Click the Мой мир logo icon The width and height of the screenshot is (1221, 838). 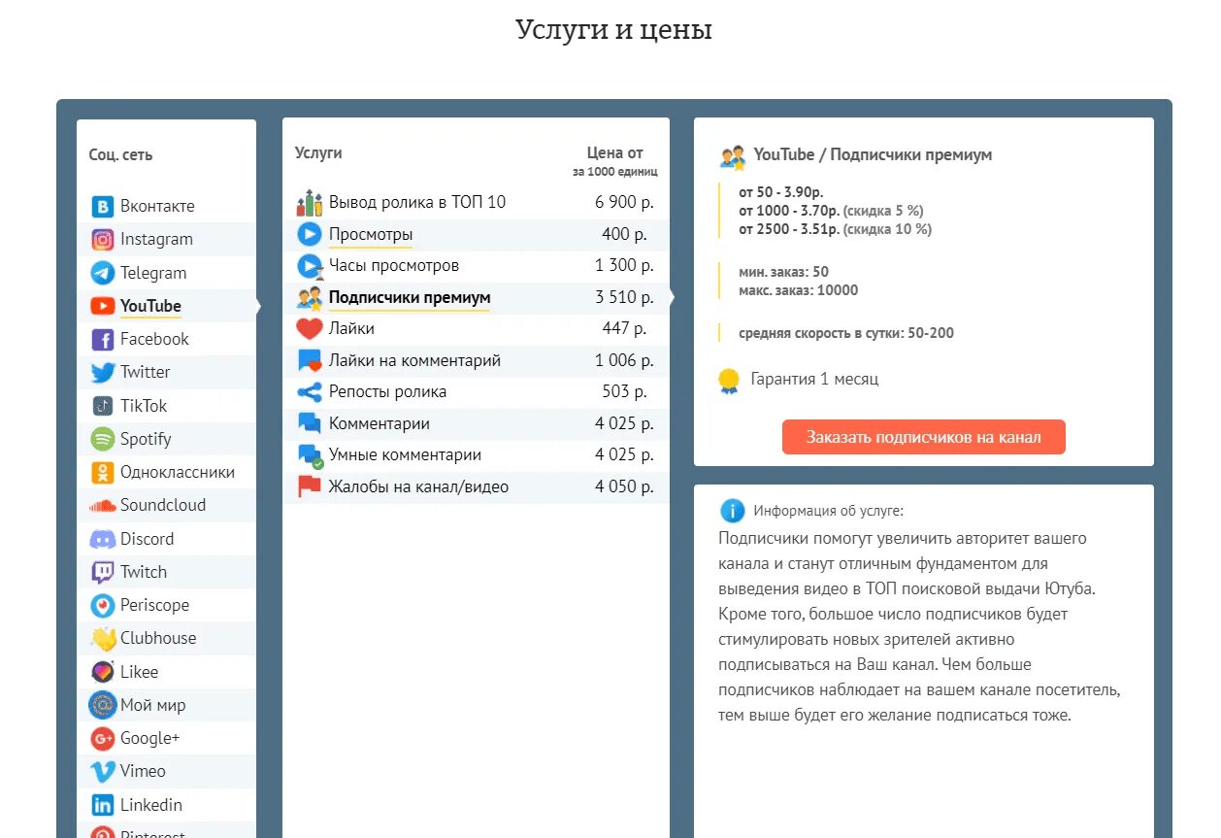(103, 705)
